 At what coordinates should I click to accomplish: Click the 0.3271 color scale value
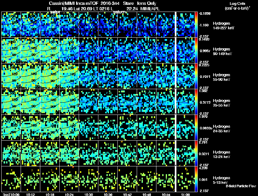[x=204, y=154]
